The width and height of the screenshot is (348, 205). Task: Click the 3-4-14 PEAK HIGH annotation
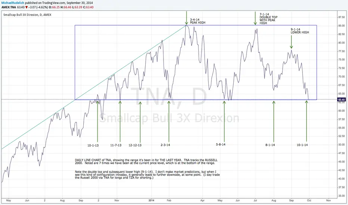[x=198, y=21]
